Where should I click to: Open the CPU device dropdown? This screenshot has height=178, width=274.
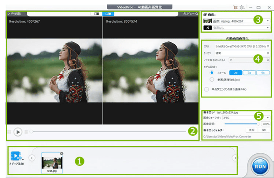coord(241,46)
